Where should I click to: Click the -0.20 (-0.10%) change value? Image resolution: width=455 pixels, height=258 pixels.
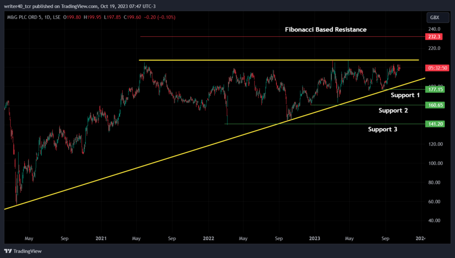tap(160, 17)
